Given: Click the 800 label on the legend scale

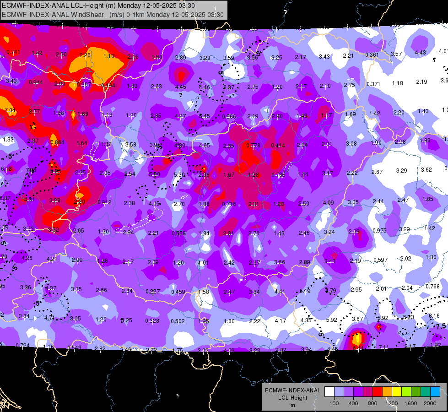Looking at the screenshot, I should (x=372, y=403).
